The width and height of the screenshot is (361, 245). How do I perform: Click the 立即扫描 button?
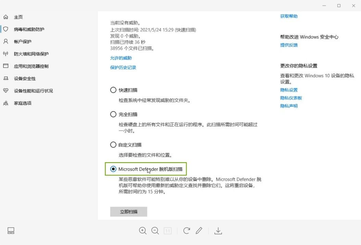coord(129,212)
